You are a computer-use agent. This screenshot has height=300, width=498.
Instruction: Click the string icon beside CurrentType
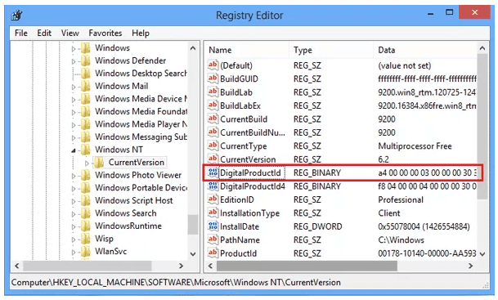tap(213, 146)
